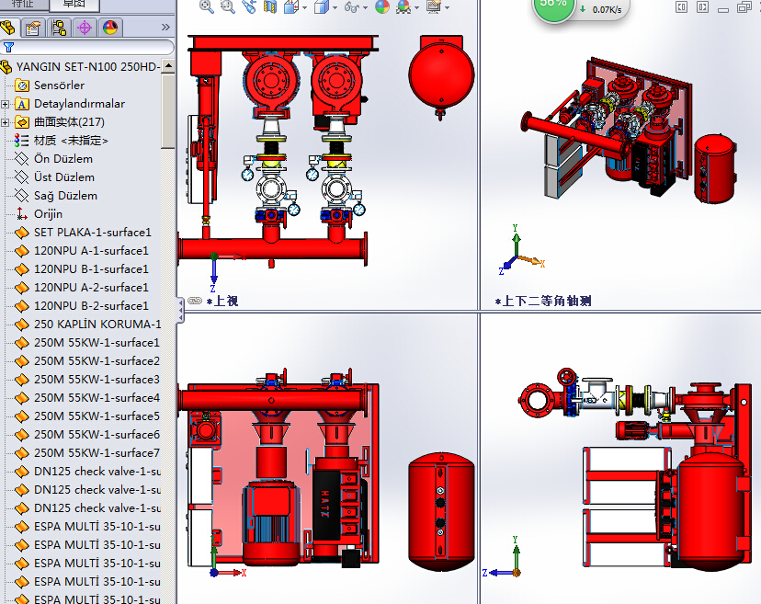The height and width of the screenshot is (604, 761).
Task: Select 250 KAPLİN KORUMA-1 in the tree
Action: pos(97,324)
